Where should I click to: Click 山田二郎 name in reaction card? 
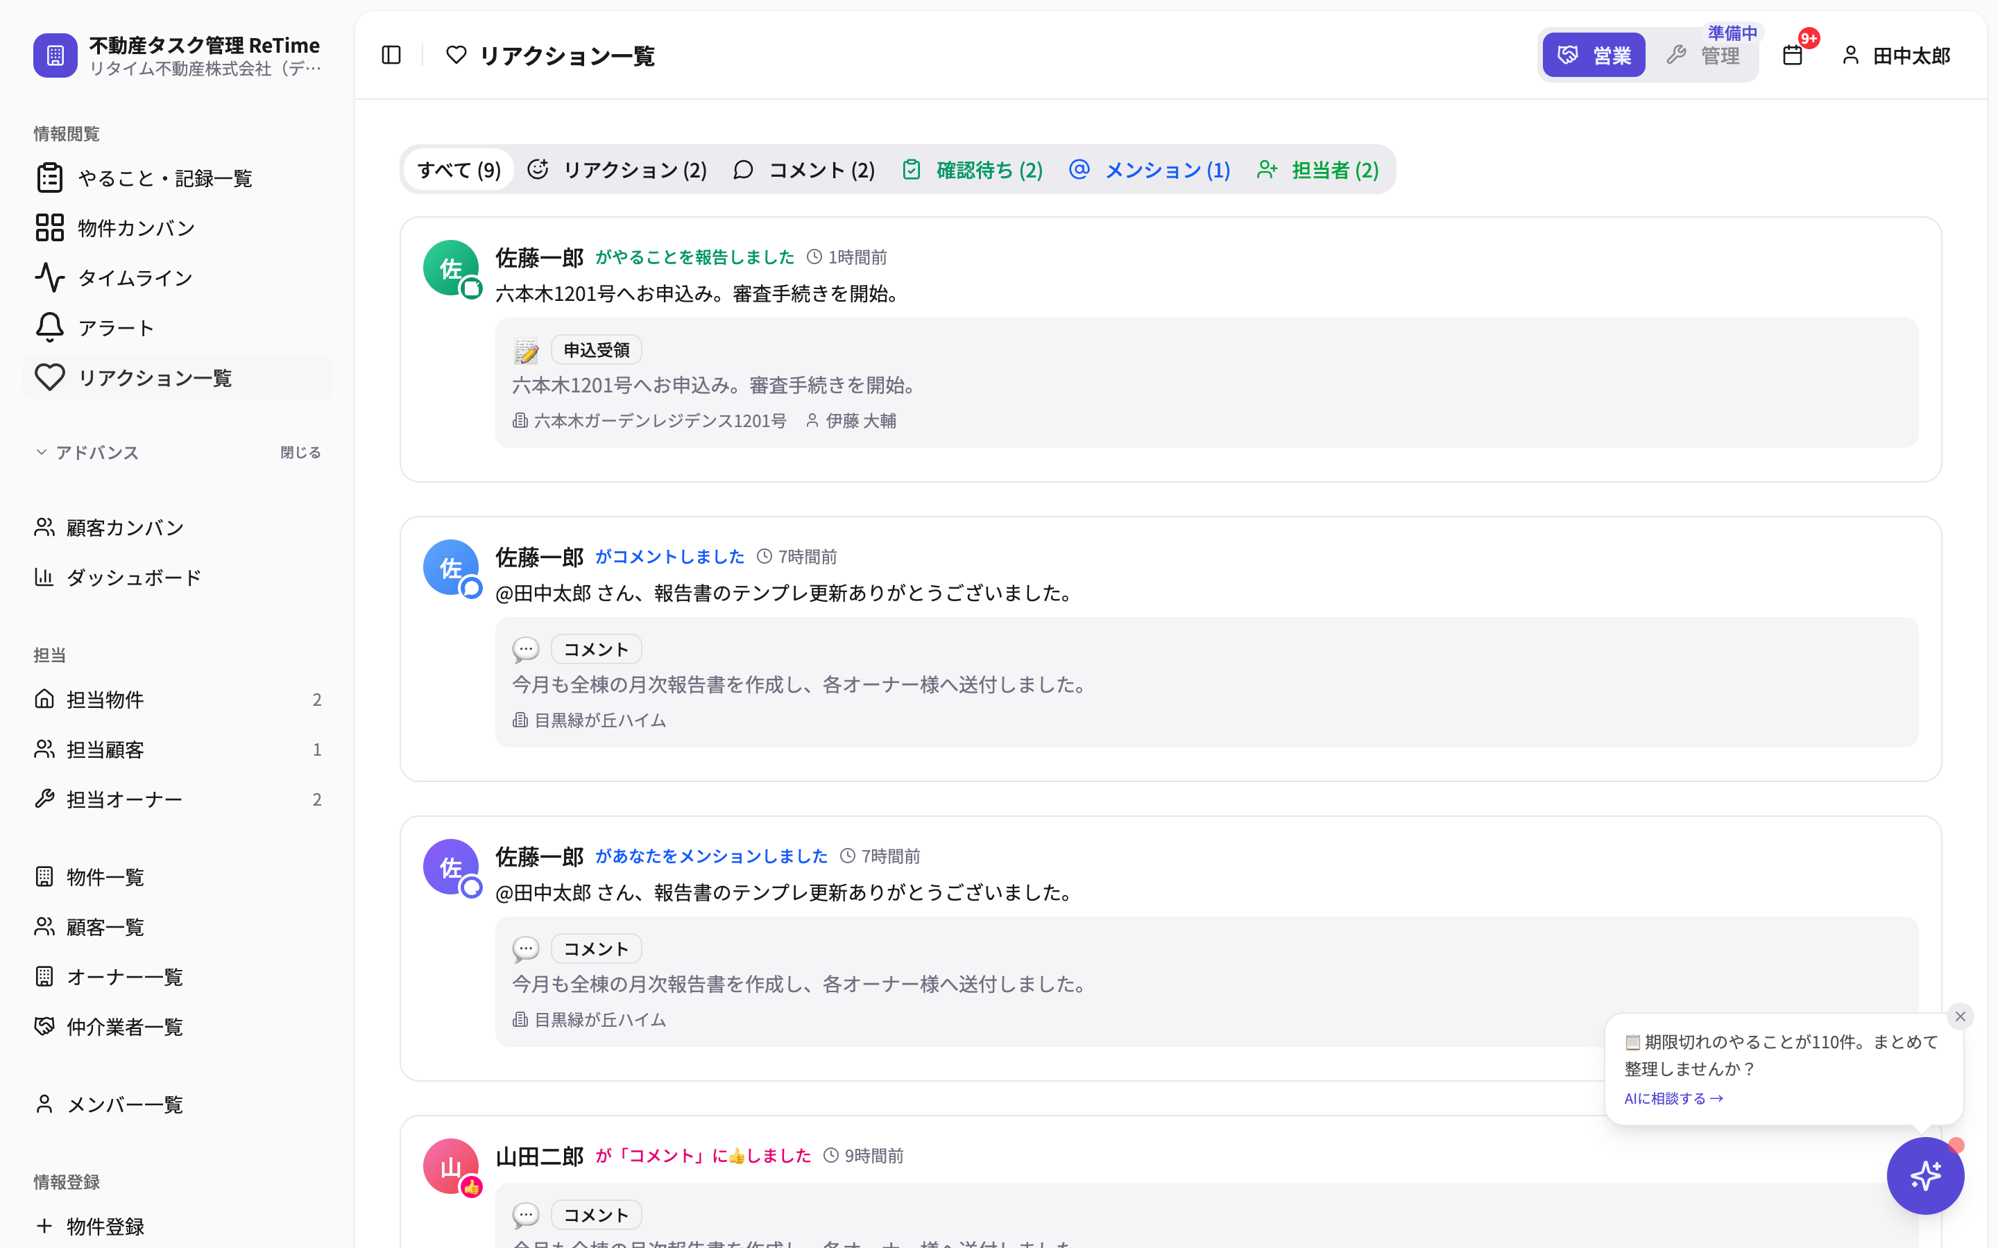click(539, 1156)
